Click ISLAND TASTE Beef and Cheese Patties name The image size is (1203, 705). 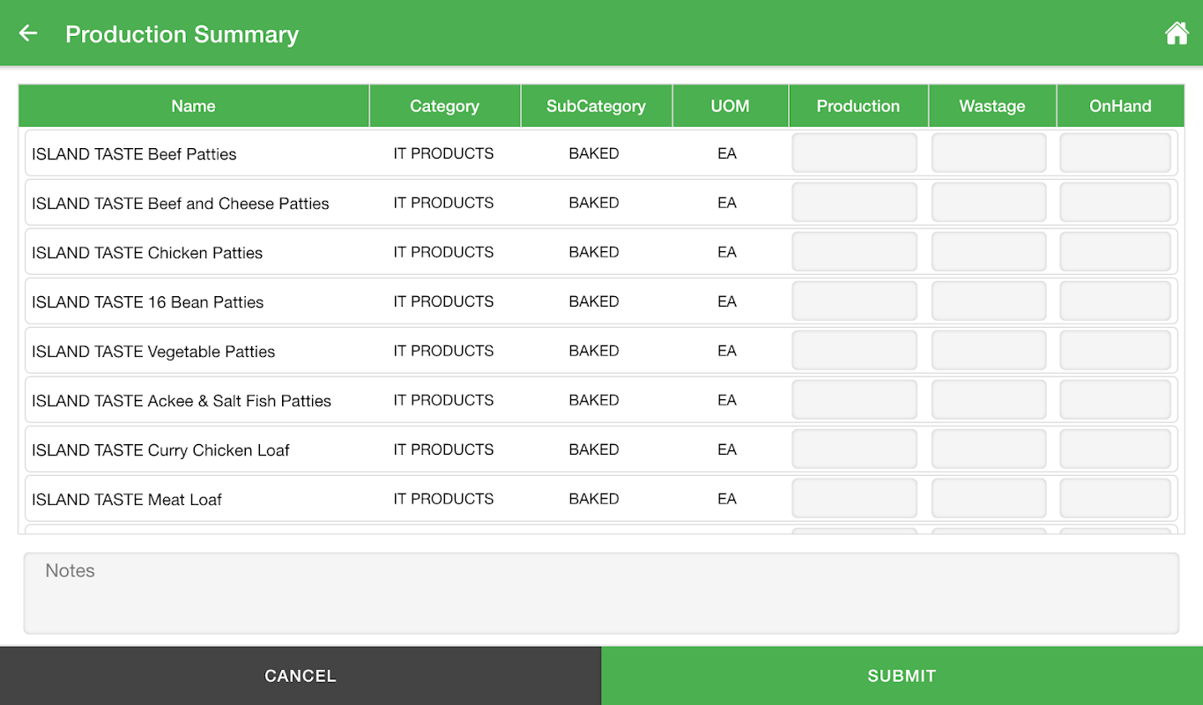click(x=181, y=204)
